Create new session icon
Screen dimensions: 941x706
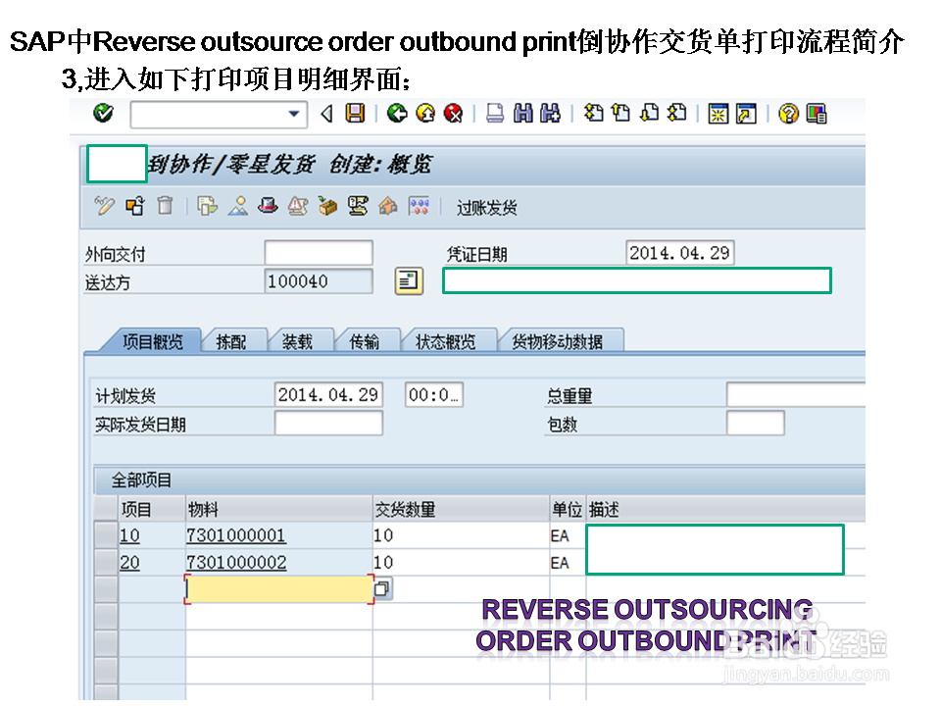pyautogui.click(x=718, y=114)
